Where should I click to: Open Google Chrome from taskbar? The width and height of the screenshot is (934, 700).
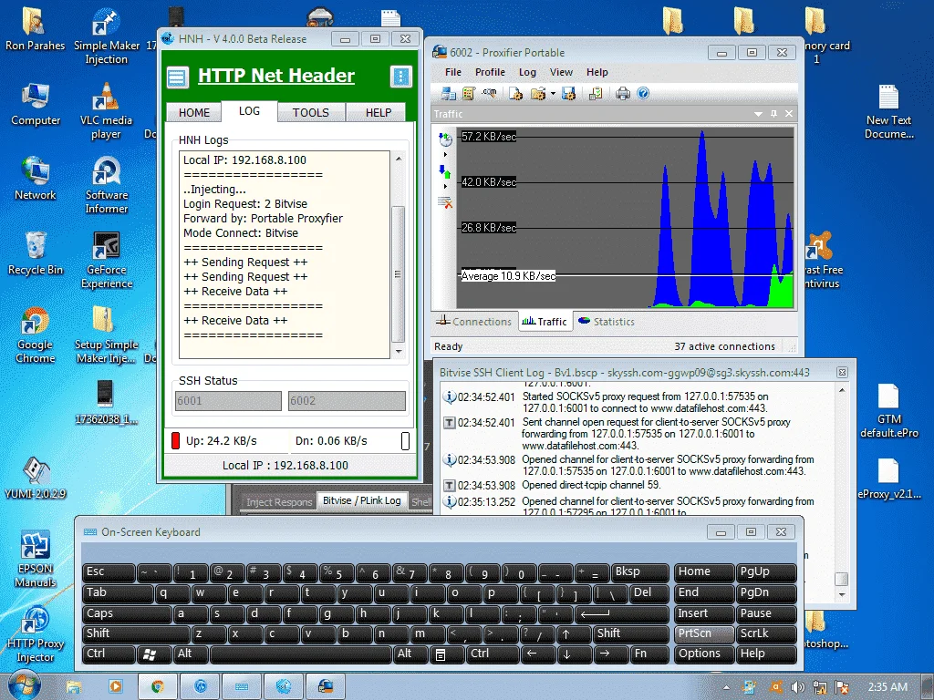coord(157,686)
